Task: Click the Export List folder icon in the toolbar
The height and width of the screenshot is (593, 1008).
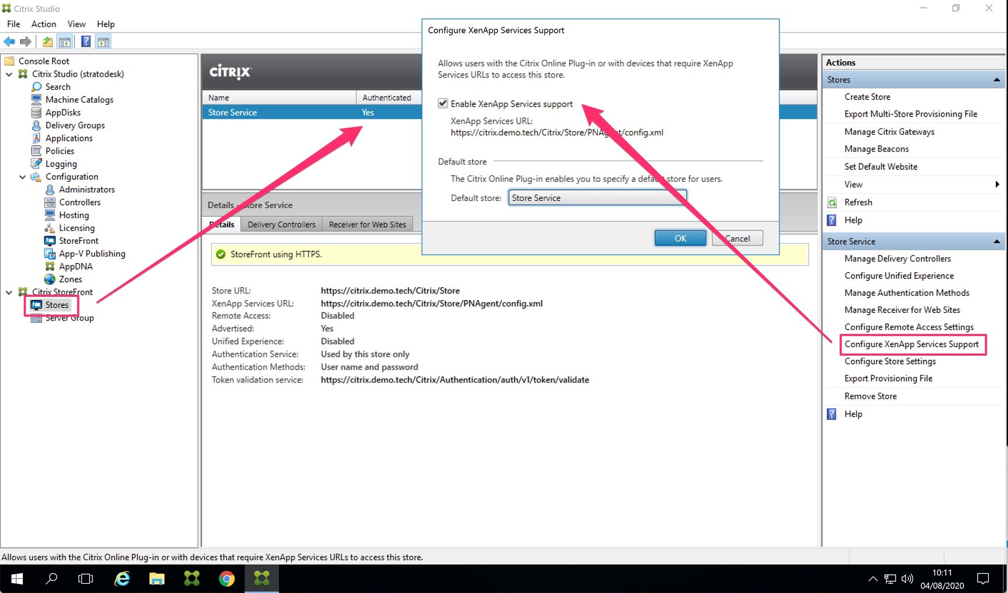Action: point(47,42)
